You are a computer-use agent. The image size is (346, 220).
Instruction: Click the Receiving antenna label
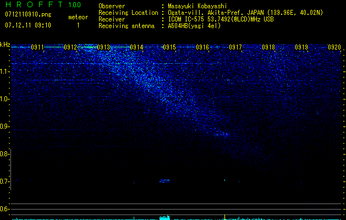[127, 26]
